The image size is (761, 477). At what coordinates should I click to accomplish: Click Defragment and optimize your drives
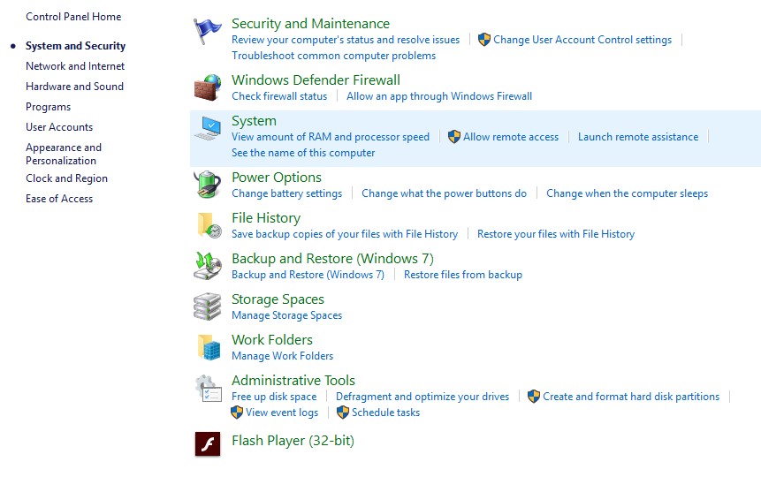coord(422,397)
